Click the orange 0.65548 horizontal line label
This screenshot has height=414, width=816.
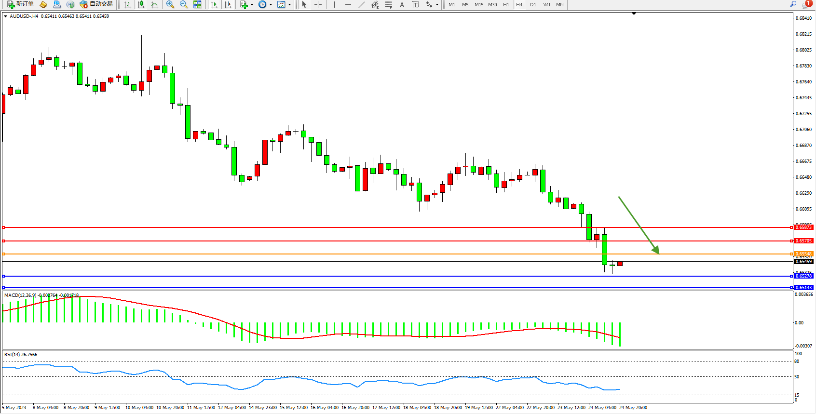(803, 254)
